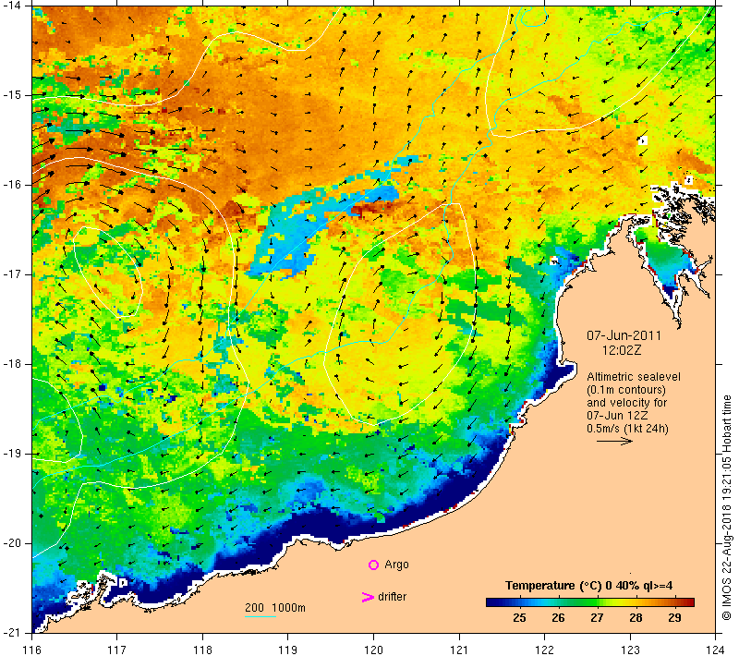Click the '124' longitude axis label
This screenshot has height=656, width=739.
(716, 650)
